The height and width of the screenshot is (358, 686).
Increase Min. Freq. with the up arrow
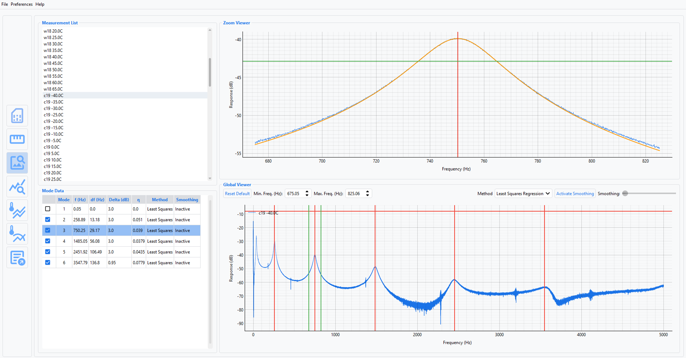click(307, 192)
